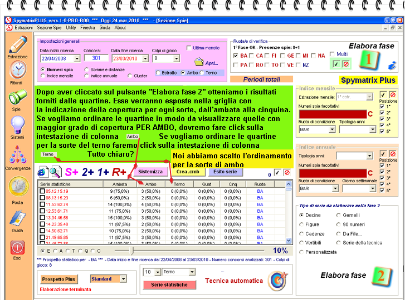
Task: Click red C clear icon in Indice mensile
Action: (370, 114)
